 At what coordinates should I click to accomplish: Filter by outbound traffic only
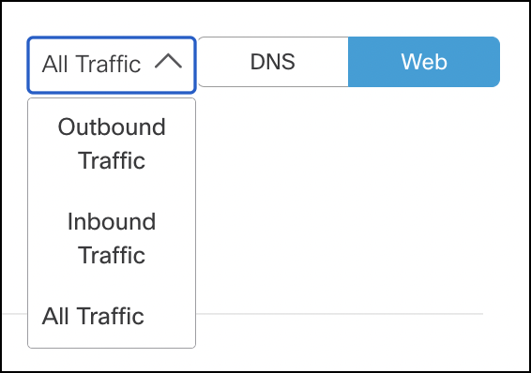coord(112,143)
